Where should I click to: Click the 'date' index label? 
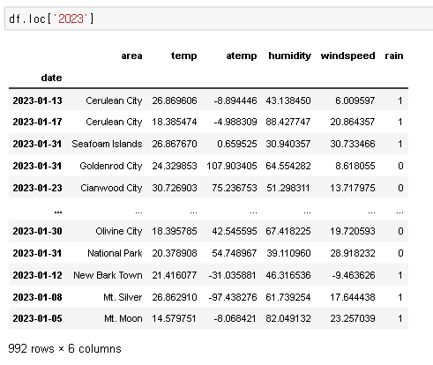(51, 78)
